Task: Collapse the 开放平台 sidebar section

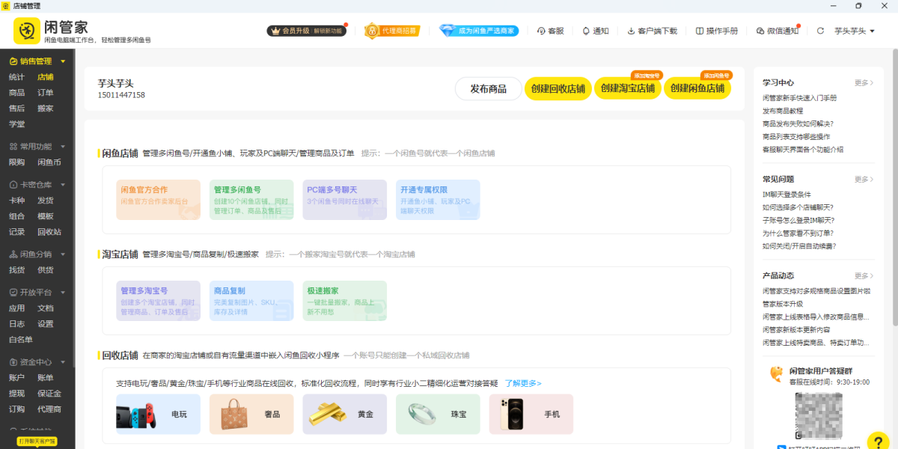Action: tap(63, 293)
